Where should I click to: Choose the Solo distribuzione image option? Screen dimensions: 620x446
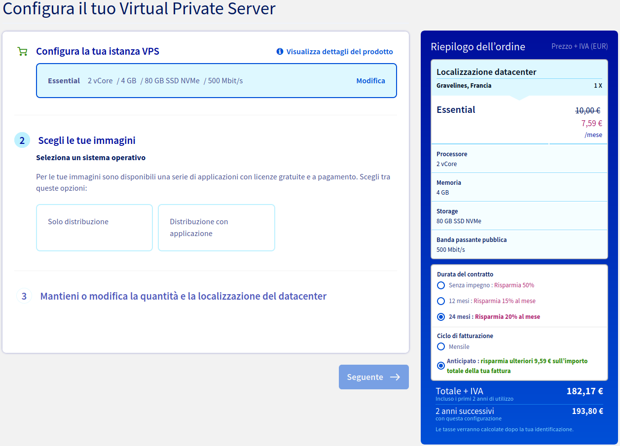(94, 228)
